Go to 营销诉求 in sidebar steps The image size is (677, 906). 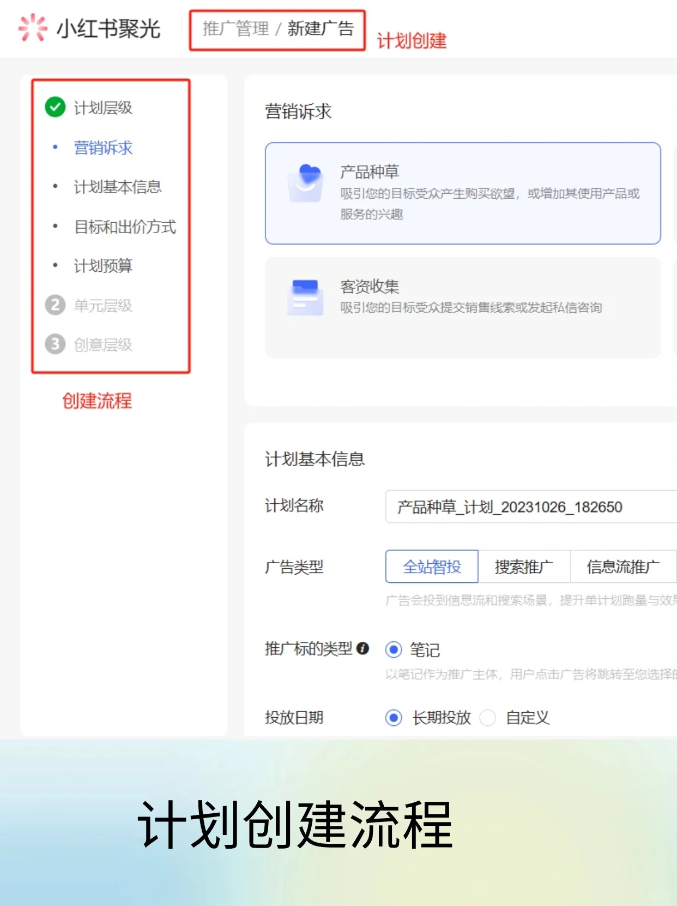103,148
